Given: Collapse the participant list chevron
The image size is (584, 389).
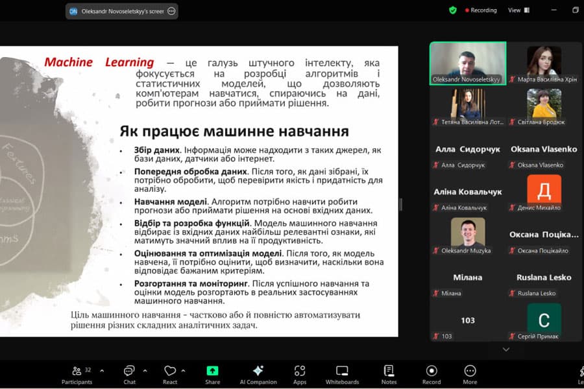Looking at the screenshot, I should pyautogui.click(x=505, y=349).
